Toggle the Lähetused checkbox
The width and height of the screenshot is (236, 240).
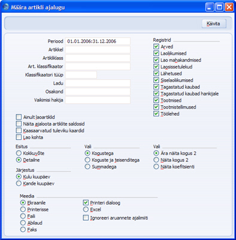click(156, 73)
